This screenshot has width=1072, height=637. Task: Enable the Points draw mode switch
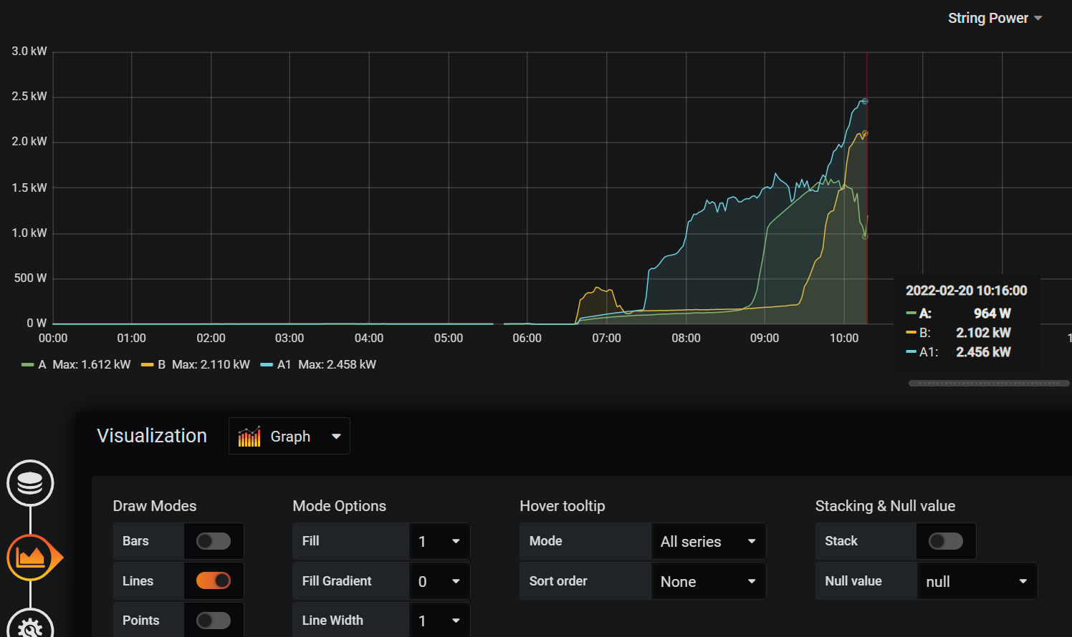[x=214, y=620]
